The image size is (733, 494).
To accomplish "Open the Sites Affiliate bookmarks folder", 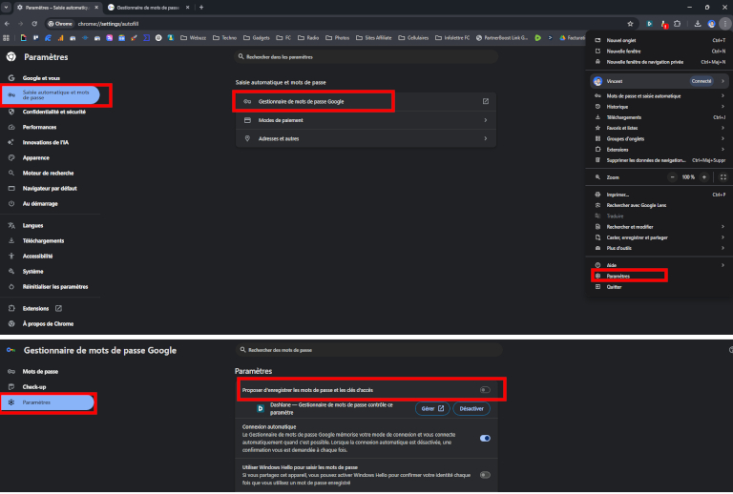I will point(374,38).
